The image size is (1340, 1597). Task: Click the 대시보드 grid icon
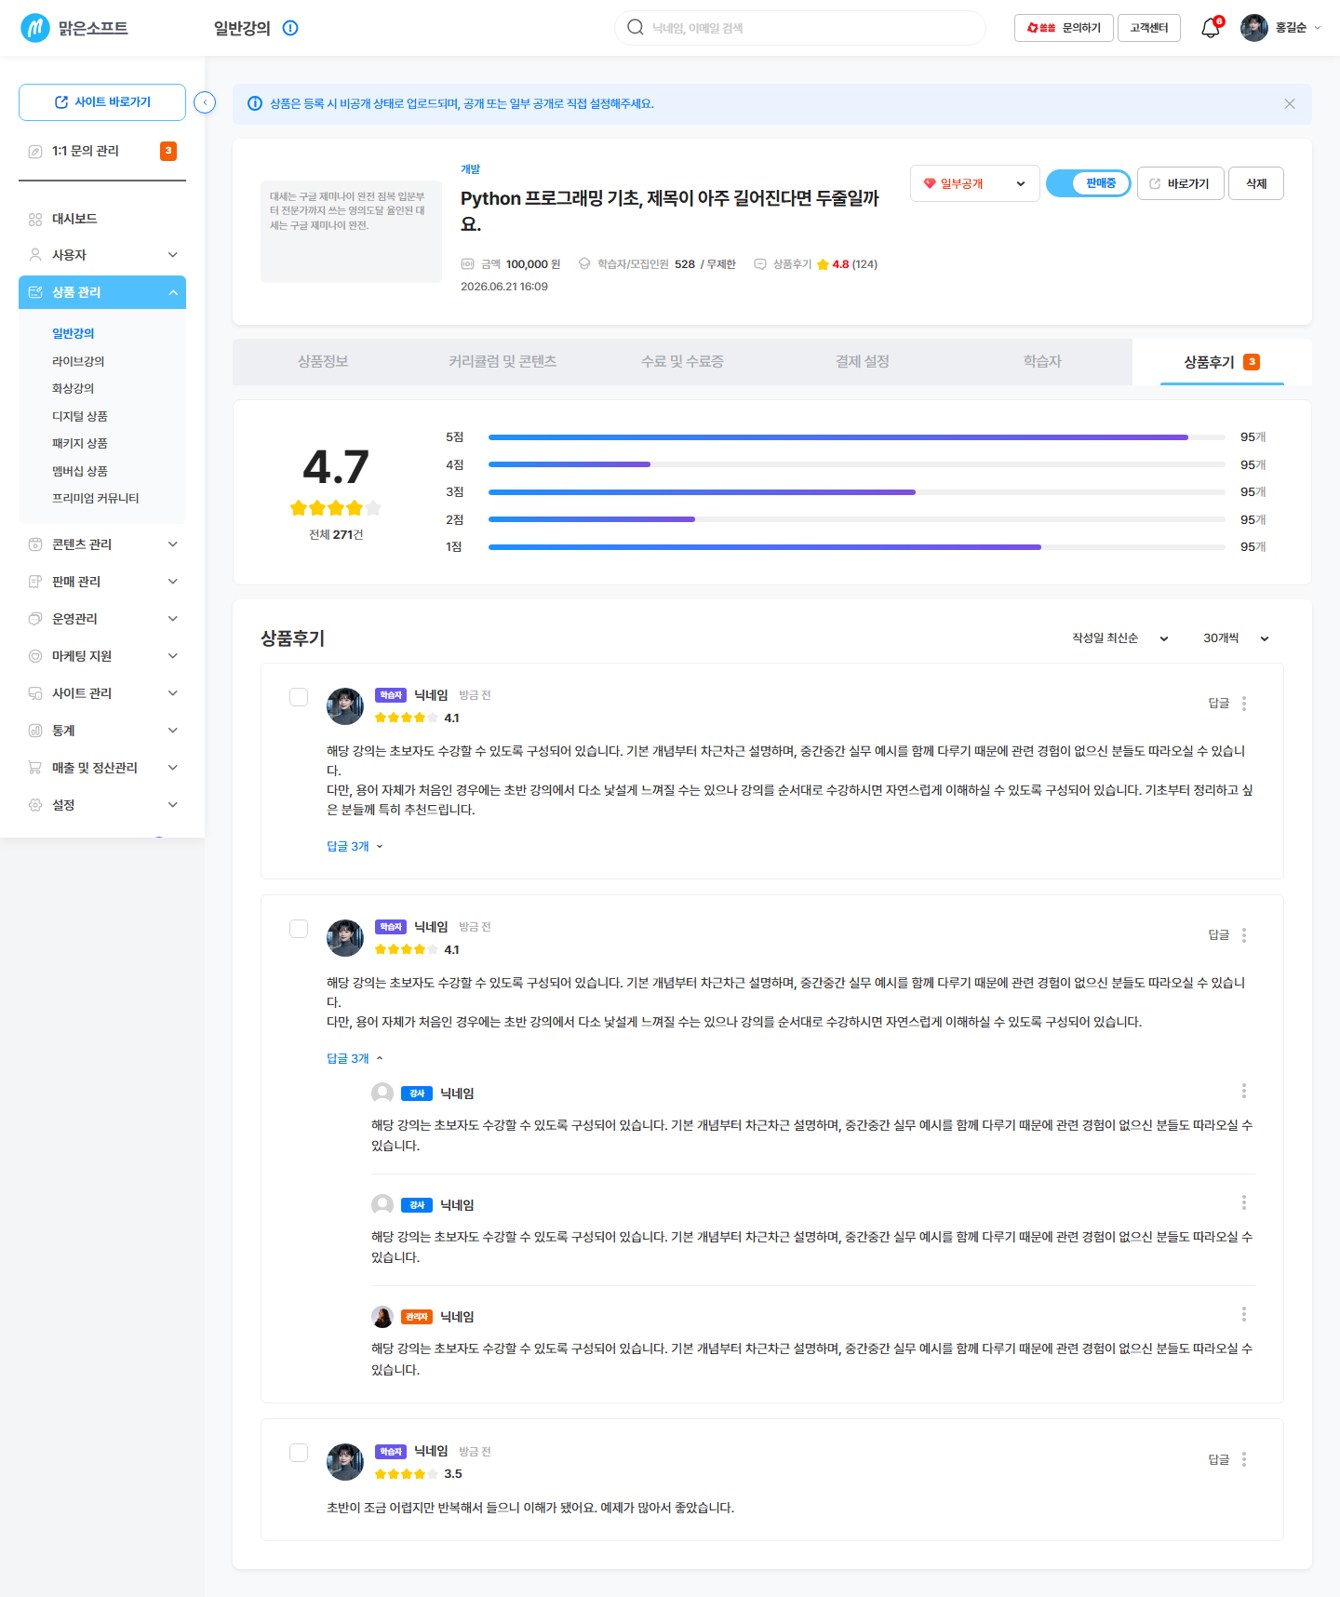pos(35,220)
